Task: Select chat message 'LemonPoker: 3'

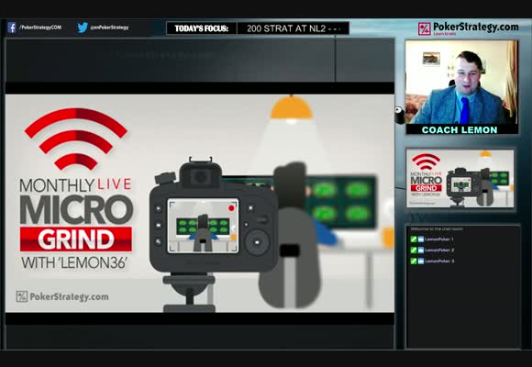Action: coord(439,261)
